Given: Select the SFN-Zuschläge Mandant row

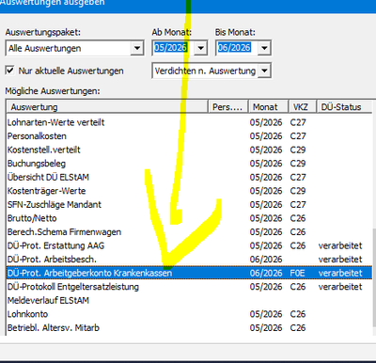Looking at the screenshot, I should coord(189,205).
